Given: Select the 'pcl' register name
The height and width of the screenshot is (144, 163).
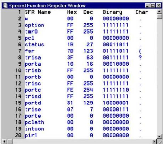Looking at the screenshot, I should point(30,38).
